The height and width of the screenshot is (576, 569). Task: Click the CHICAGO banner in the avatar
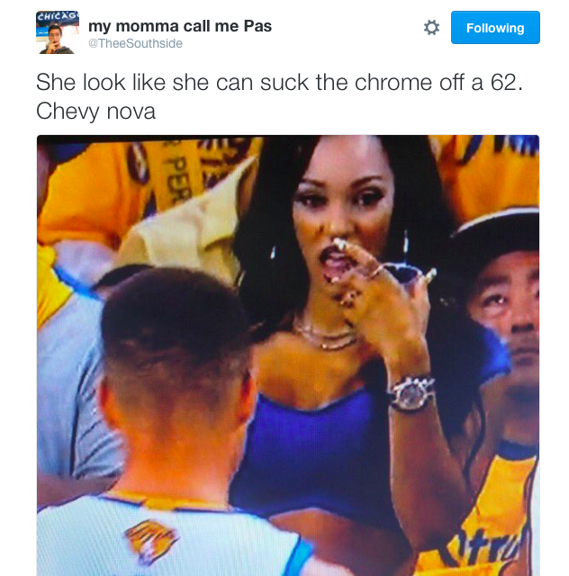coord(58,16)
